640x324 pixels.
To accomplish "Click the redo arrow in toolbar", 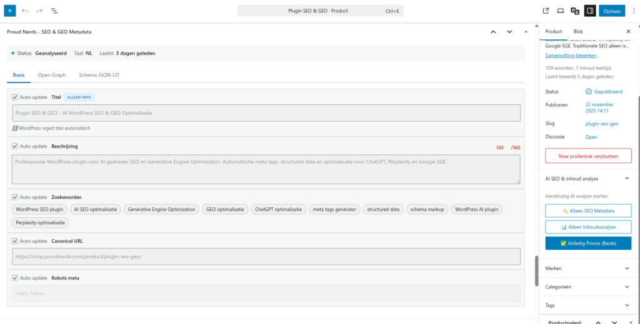I will (39, 11).
